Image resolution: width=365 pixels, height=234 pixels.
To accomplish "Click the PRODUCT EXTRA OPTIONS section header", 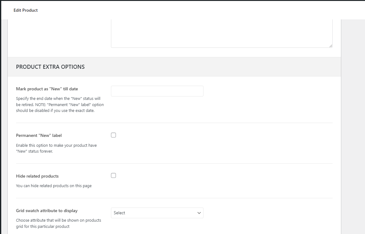I will [x=50, y=67].
